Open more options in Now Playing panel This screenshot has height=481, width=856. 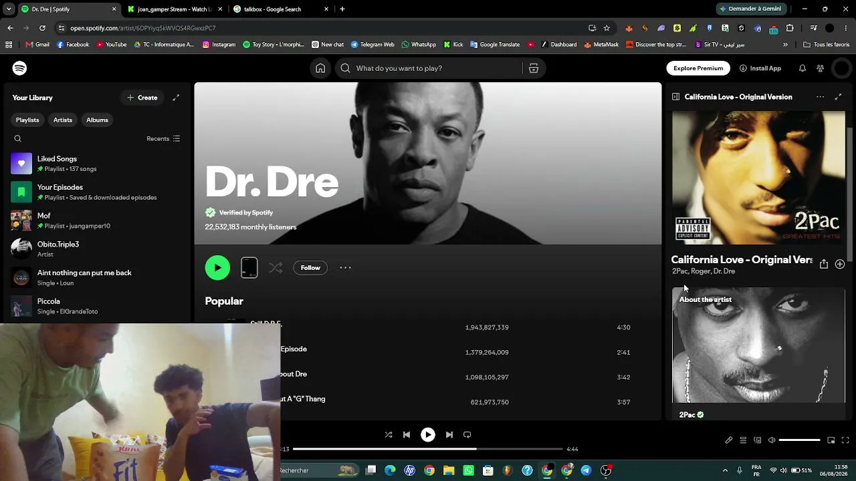click(x=820, y=97)
